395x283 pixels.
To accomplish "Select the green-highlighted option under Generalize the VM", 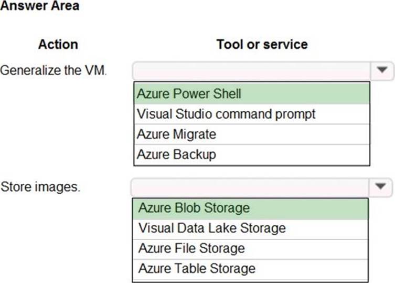I will (x=252, y=94).
